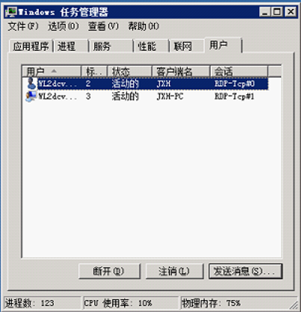Click the sort arrow in 用户 column header
Screen dimensions: 301x312
[54, 71]
